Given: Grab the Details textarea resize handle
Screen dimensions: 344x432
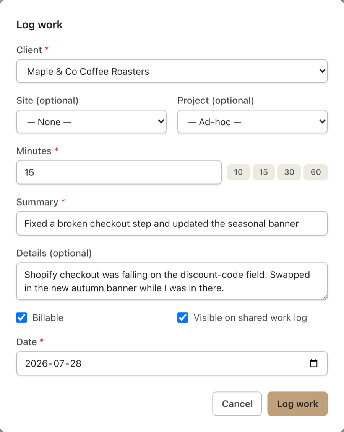Looking at the screenshot, I should (x=325, y=297).
